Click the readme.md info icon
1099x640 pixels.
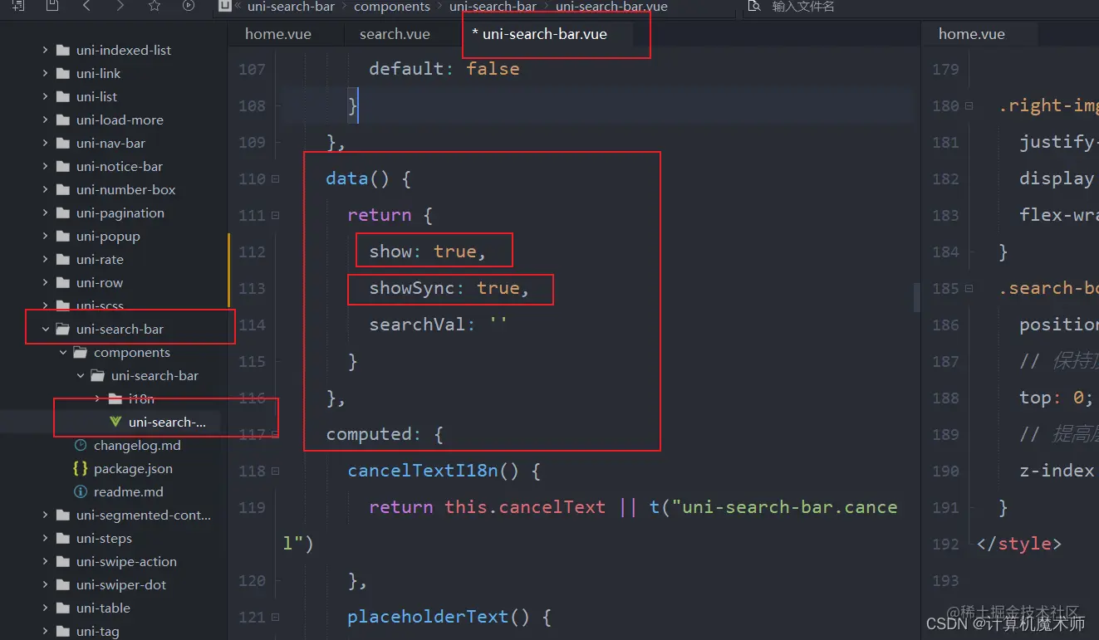81,491
